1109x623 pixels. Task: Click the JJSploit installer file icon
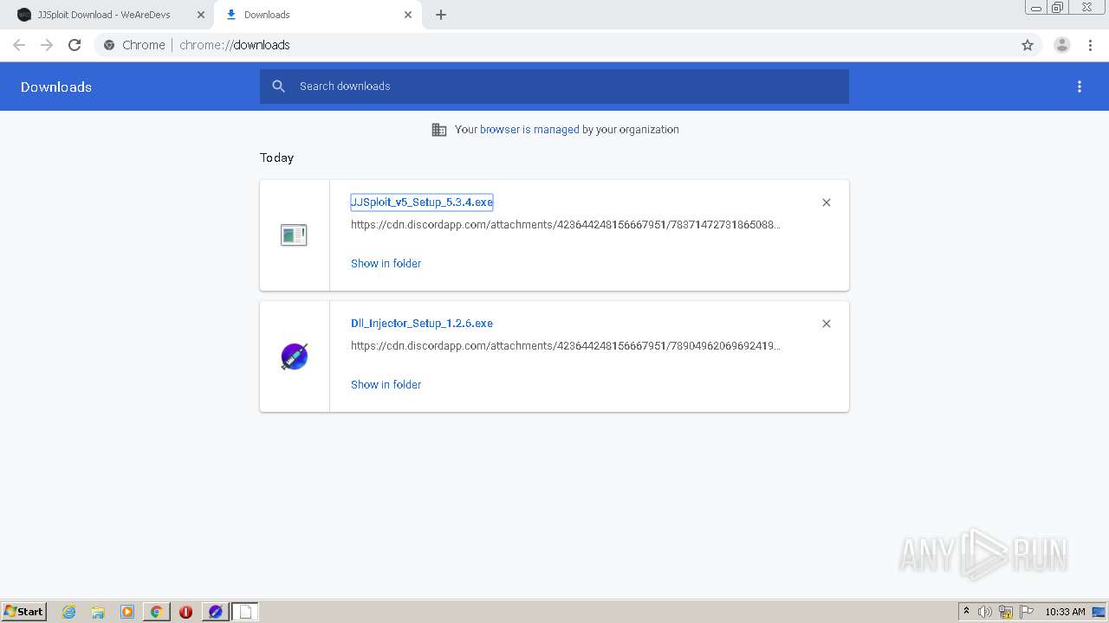pyautogui.click(x=294, y=234)
